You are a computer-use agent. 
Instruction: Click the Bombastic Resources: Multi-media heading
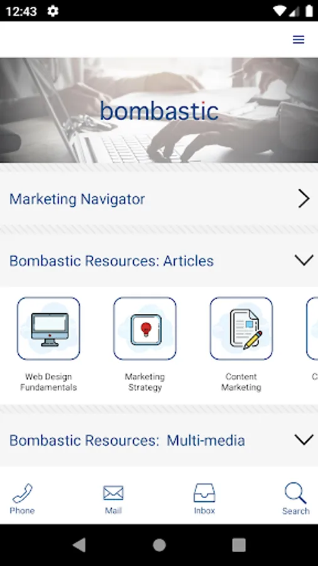click(128, 440)
